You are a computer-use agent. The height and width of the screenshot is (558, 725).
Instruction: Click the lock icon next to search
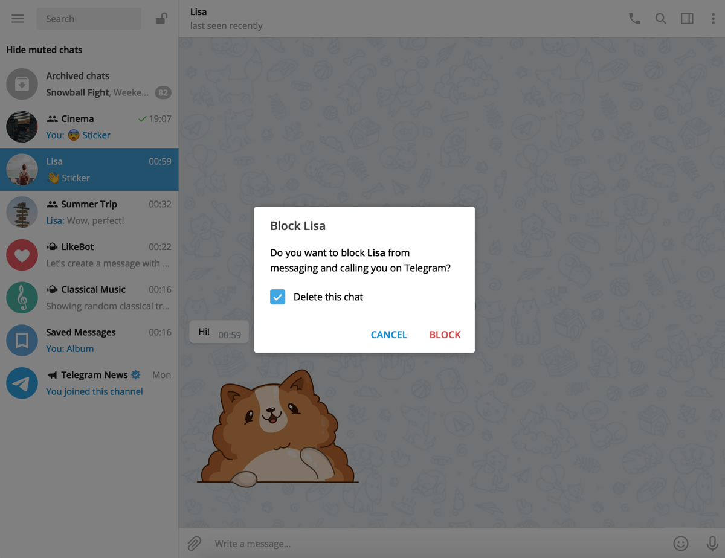coord(161,19)
